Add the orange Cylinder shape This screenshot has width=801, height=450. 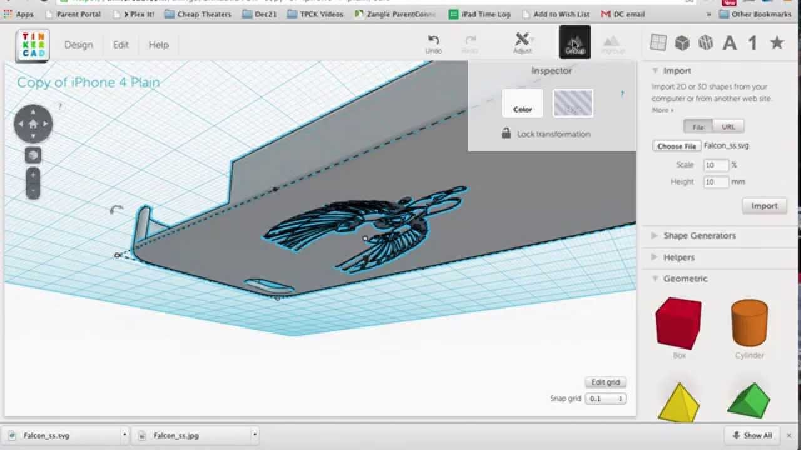point(749,324)
